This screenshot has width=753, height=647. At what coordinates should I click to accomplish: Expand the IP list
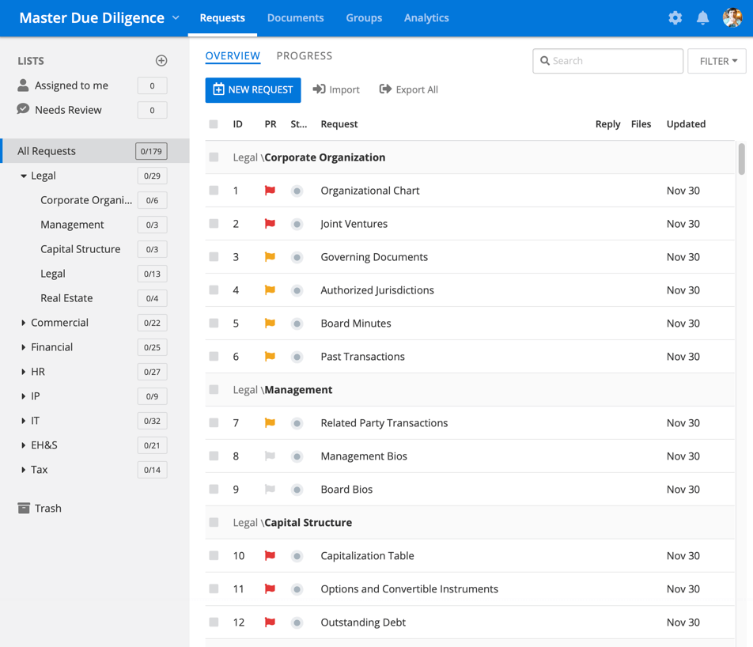23,396
